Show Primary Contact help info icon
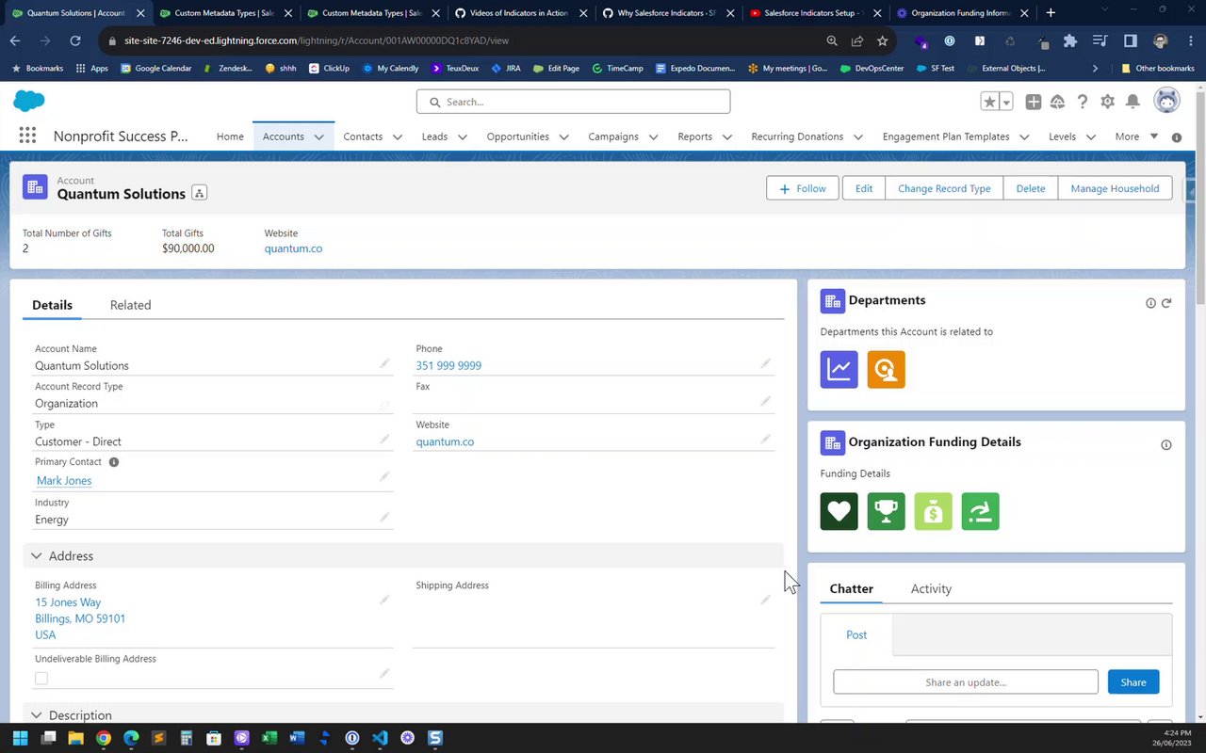 114,462
